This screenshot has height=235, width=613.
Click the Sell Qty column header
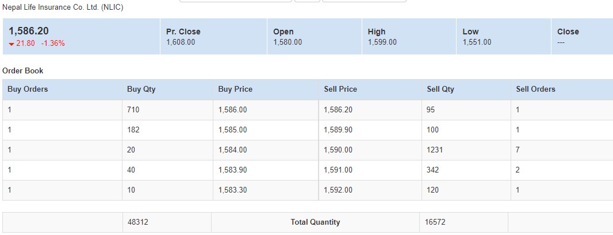click(440, 89)
